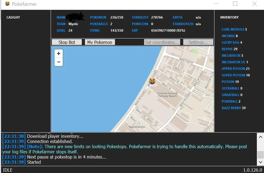This screenshot has height=173, width=264.
Task: Click the STARDUST value 278766
Action: pyautogui.click(x=157, y=17)
